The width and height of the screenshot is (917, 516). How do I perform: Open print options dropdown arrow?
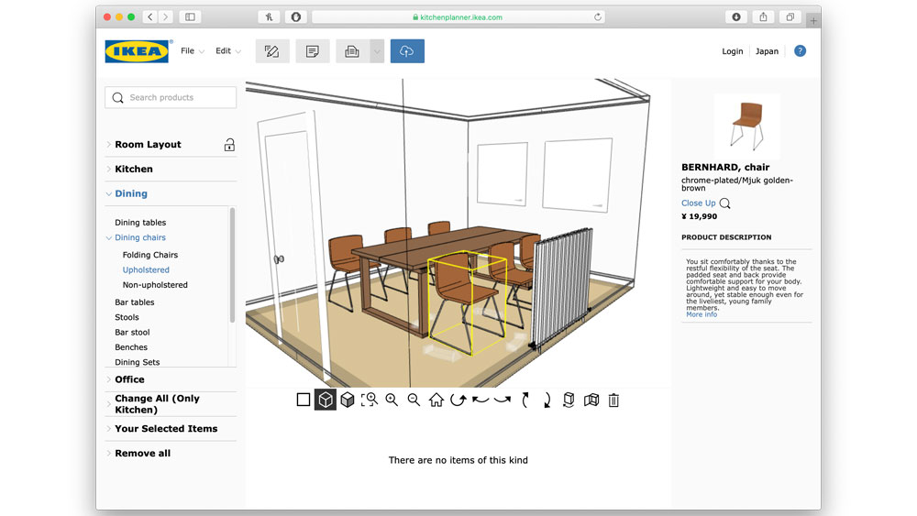(377, 51)
